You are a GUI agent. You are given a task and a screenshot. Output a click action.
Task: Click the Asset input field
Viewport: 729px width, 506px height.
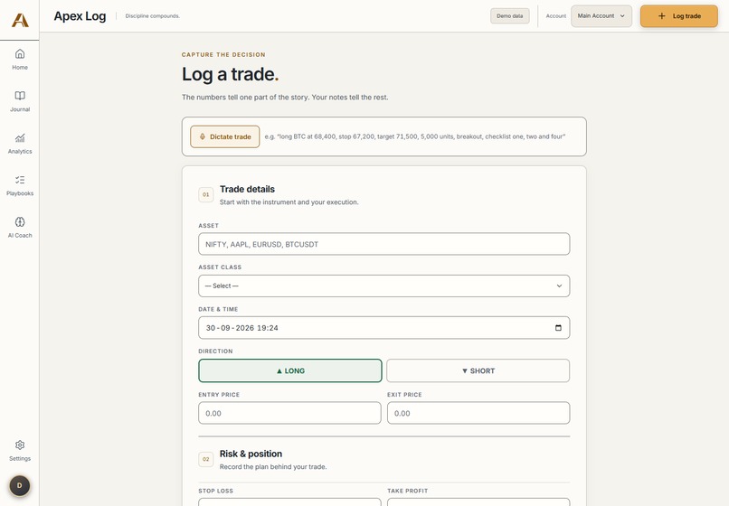(x=384, y=244)
